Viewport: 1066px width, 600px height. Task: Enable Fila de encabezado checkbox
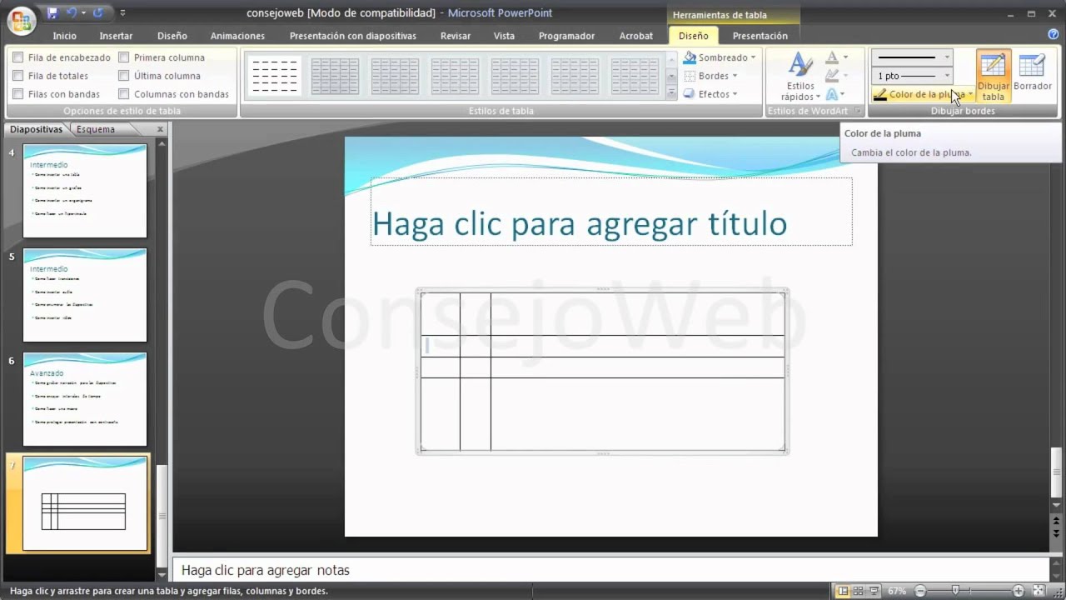tap(17, 57)
